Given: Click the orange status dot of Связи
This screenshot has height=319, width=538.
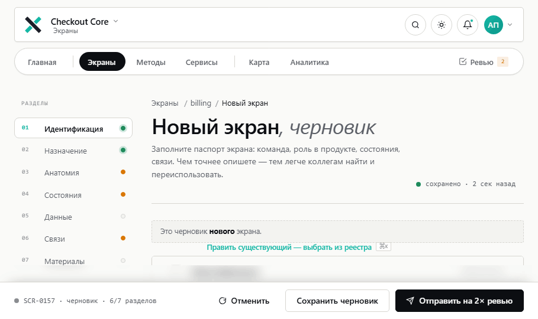Looking at the screenshot, I should 123,238.
